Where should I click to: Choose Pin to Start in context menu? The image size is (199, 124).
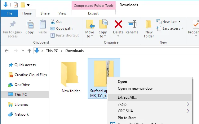(x=126, y=118)
